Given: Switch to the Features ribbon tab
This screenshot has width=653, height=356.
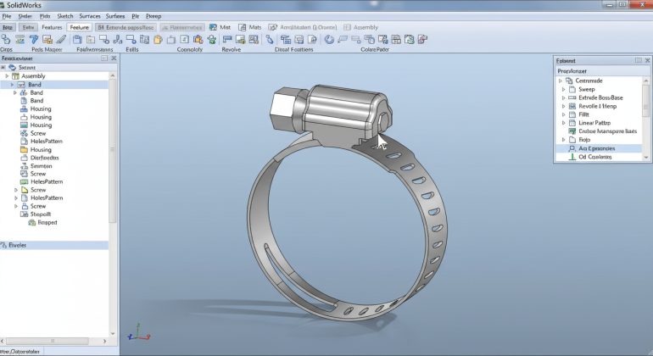Looking at the screenshot, I should coord(52,27).
